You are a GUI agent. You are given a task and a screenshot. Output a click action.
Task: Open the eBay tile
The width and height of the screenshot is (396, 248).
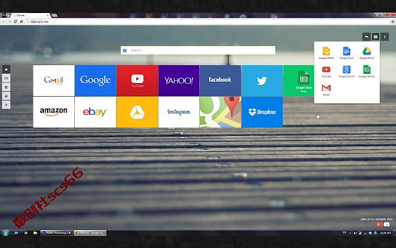pos(95,112)
